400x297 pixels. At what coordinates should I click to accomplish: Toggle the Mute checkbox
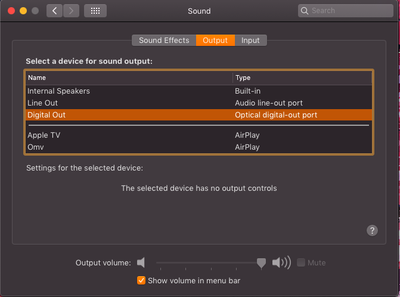[301, 262]
